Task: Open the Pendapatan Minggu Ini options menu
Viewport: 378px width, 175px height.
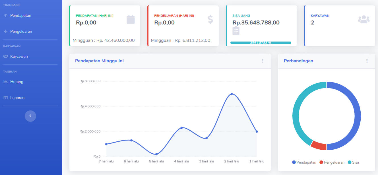Action: 263,61
